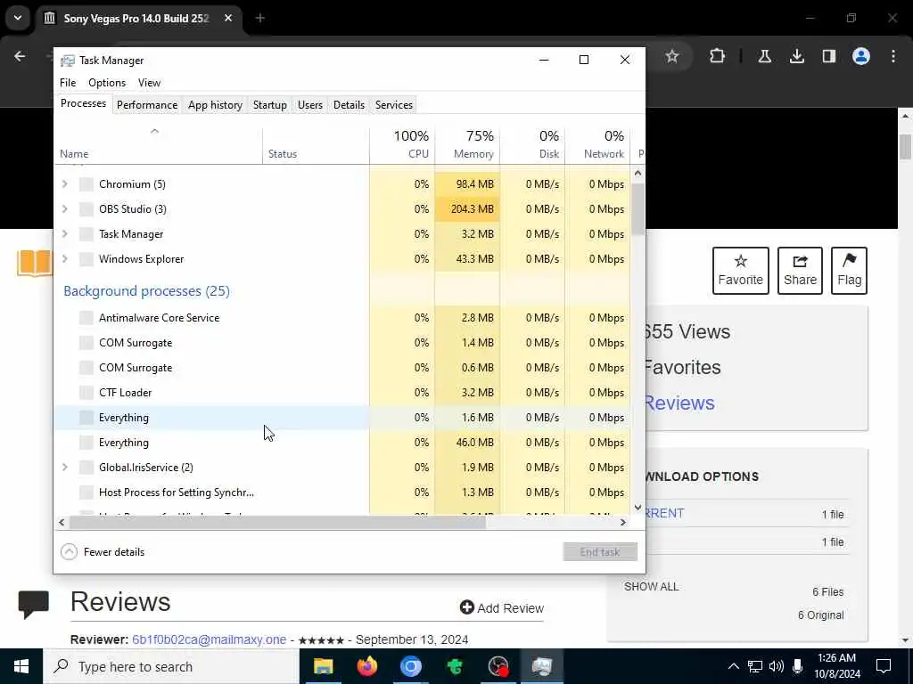This screenshot has height=684, width=913.
Task: Click Task Manager horizontal scrollbar thumb
Action: 277,522
